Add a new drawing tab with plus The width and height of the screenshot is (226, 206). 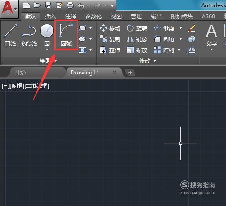click(130, 73)
